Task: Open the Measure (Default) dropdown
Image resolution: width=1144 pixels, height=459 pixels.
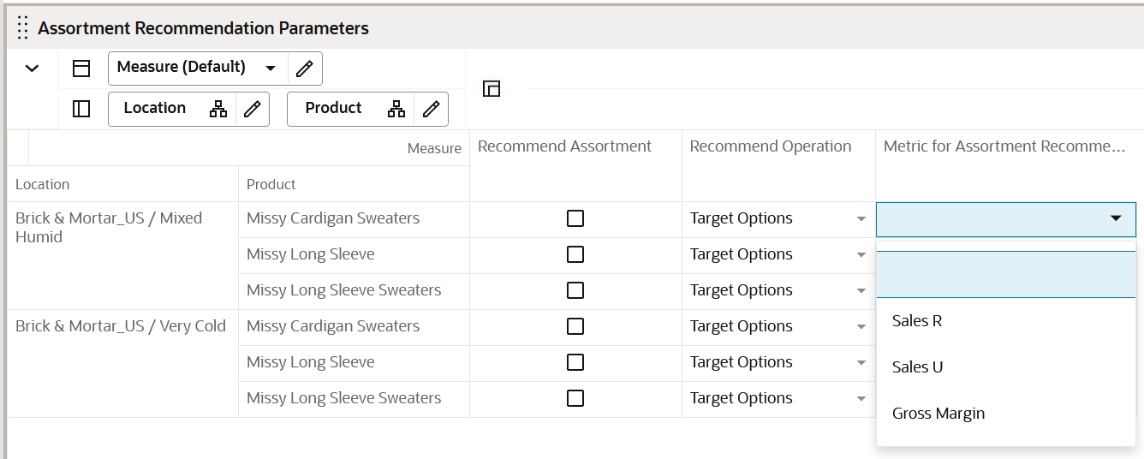Action: tap(271, 68)
